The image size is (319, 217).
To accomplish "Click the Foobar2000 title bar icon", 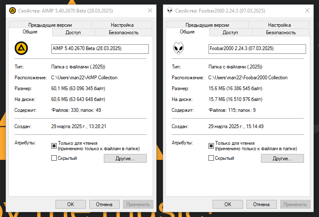I will [x=169, y=10].
